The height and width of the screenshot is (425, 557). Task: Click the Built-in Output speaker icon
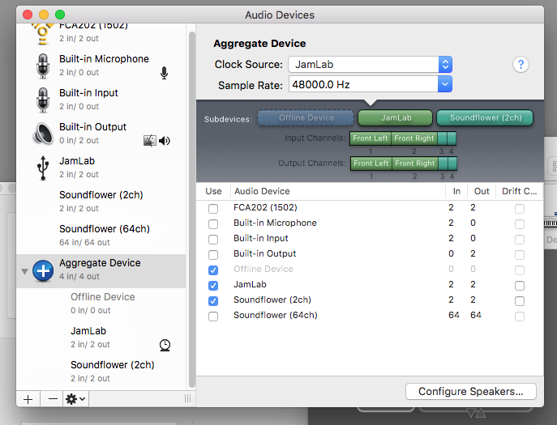point(43,134)
